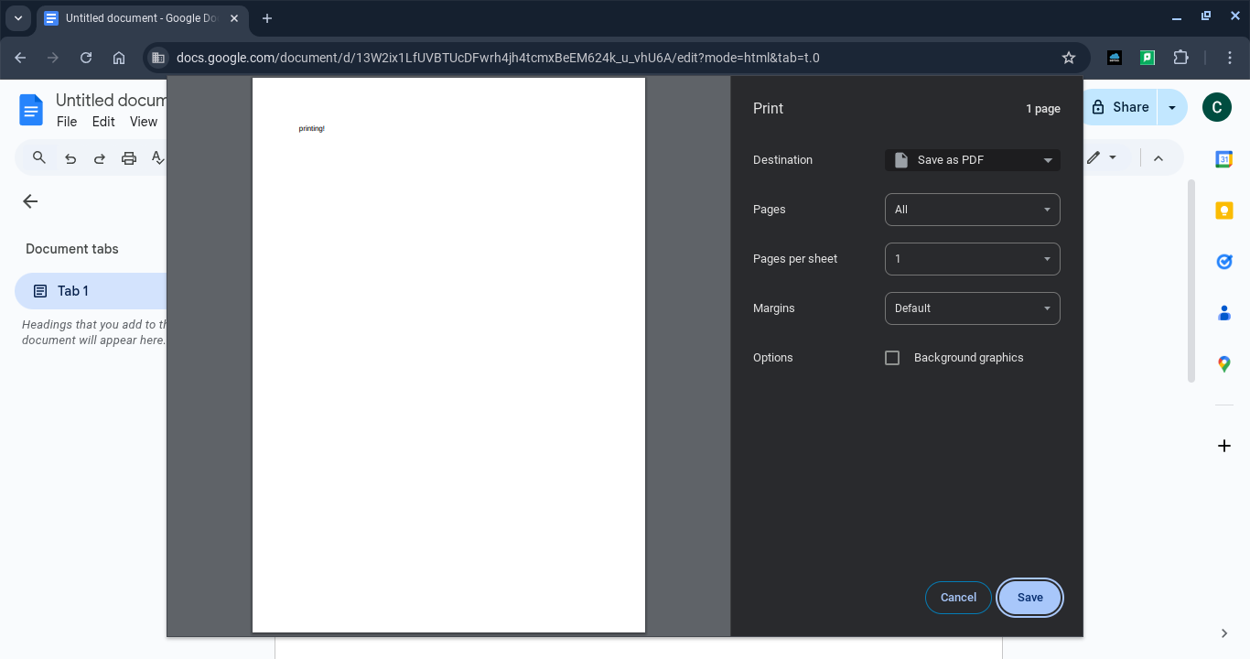Click the plus icon to get add-ons
1250x659 pixels.
(1223, 446)
